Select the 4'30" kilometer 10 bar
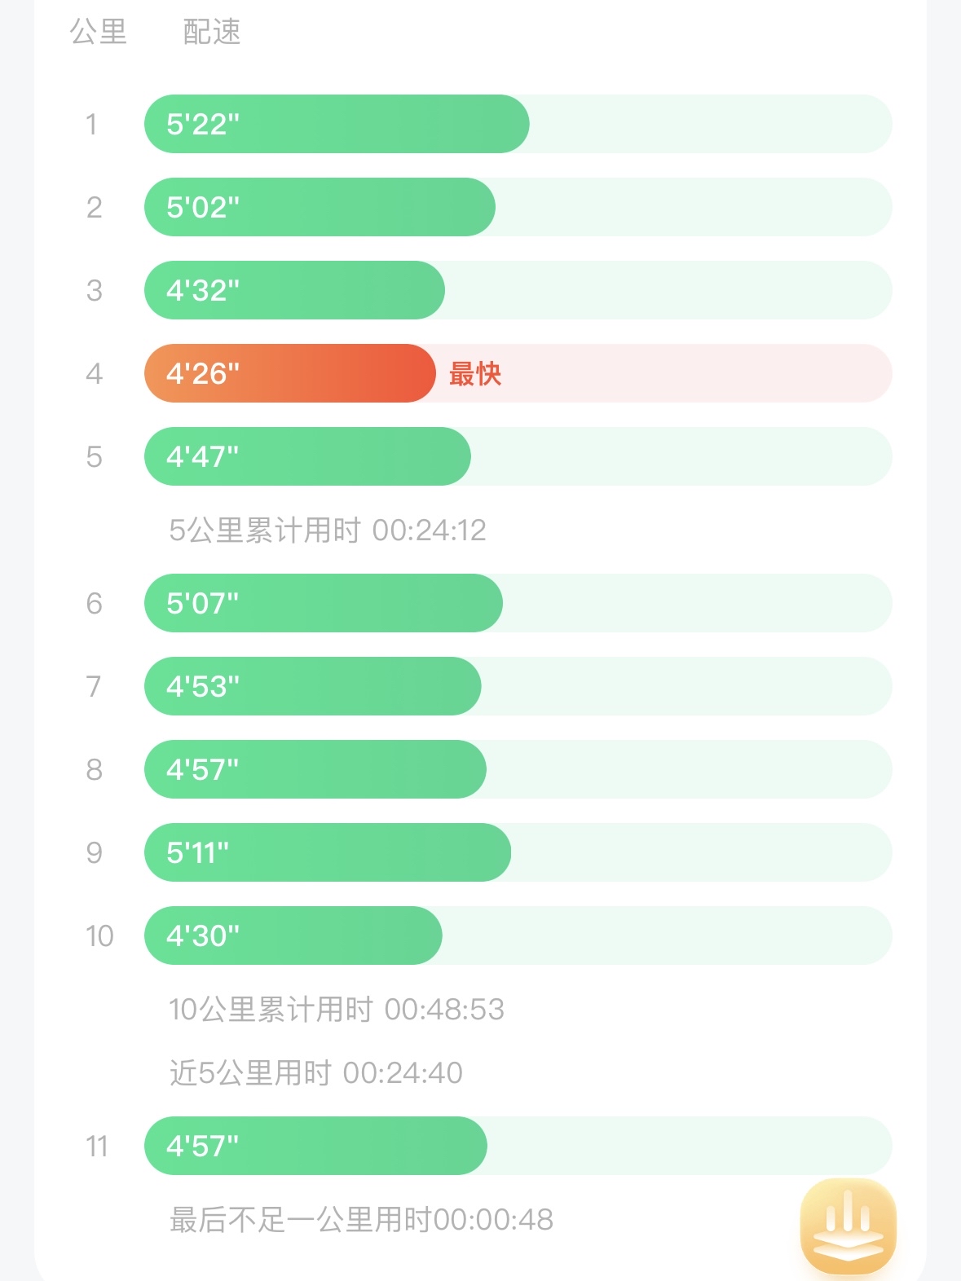Image resolution: width=961 pixels, height=1281 pixels. pos(293,935)
